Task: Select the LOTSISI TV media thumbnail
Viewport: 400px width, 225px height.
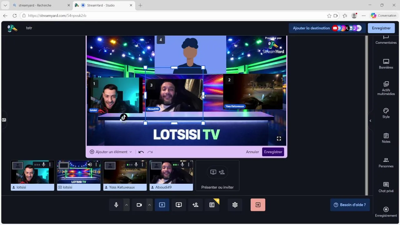Action: (79, 175)
